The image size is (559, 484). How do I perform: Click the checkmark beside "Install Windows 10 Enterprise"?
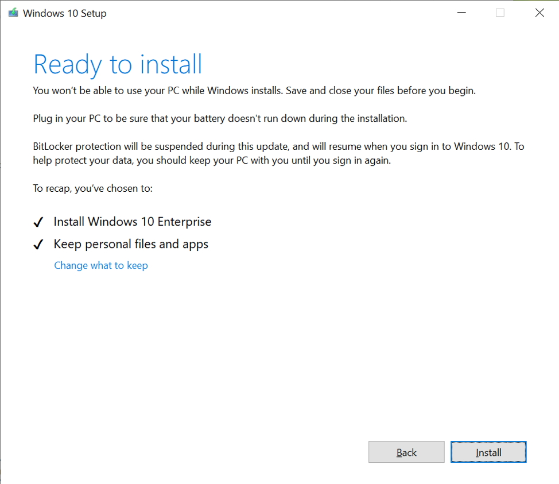(x=38, y=222)
